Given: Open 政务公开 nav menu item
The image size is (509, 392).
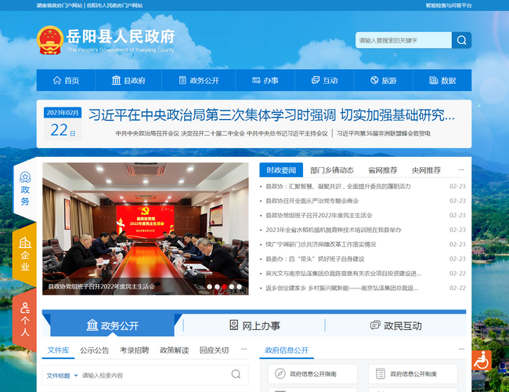Looking at the screenshot, I should [199, 80].
